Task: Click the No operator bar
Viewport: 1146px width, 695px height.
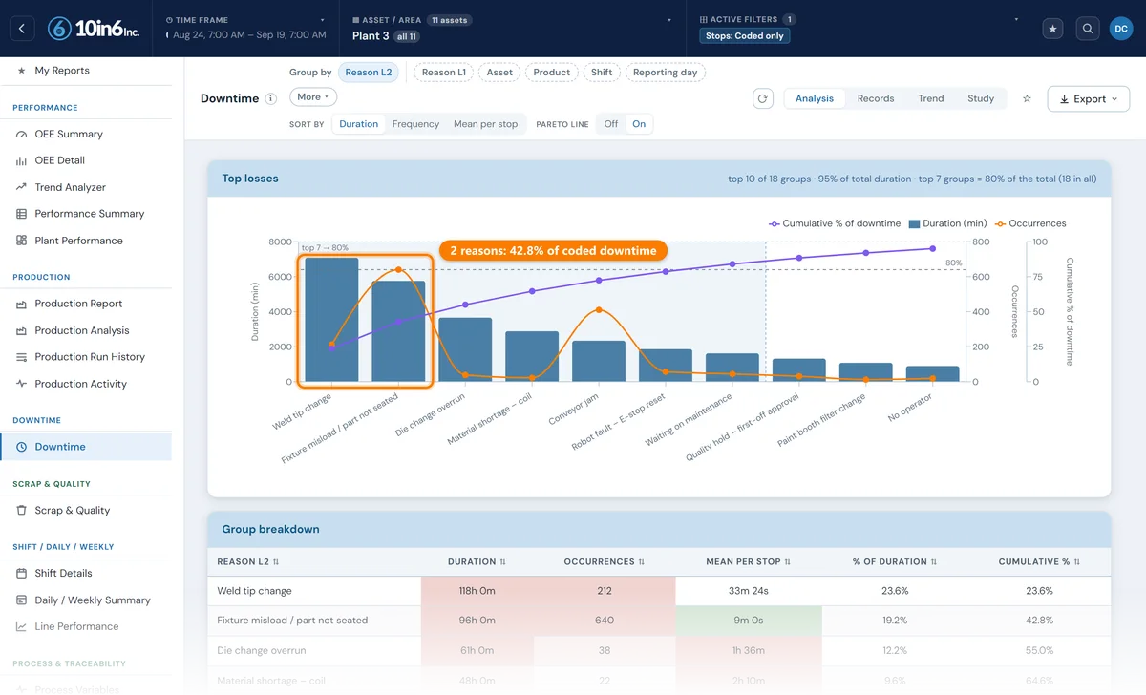Action: click(x=932, y=374)
